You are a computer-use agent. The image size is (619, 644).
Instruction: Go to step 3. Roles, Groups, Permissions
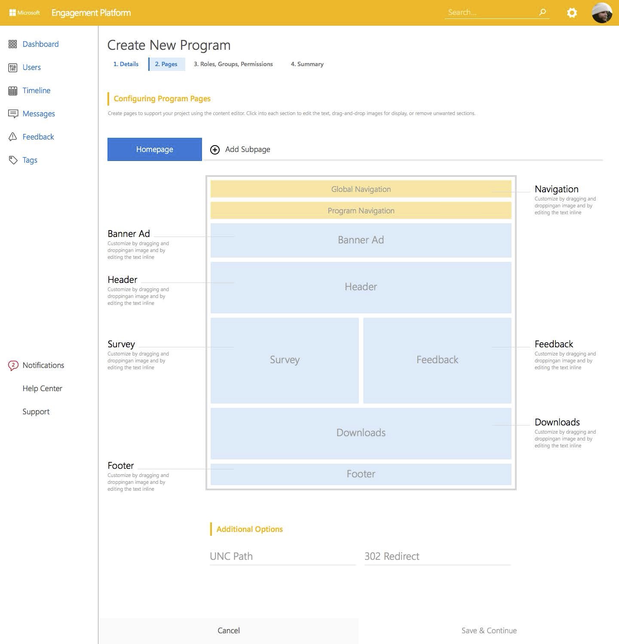pos(233,64)
